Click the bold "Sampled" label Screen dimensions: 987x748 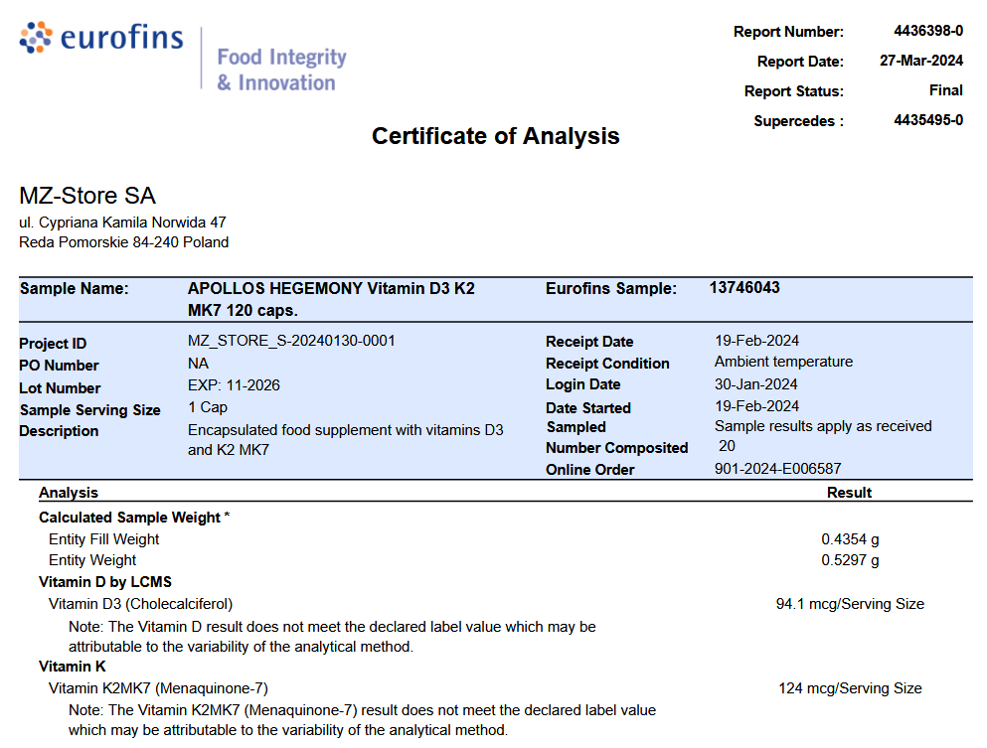click(576, 427)
